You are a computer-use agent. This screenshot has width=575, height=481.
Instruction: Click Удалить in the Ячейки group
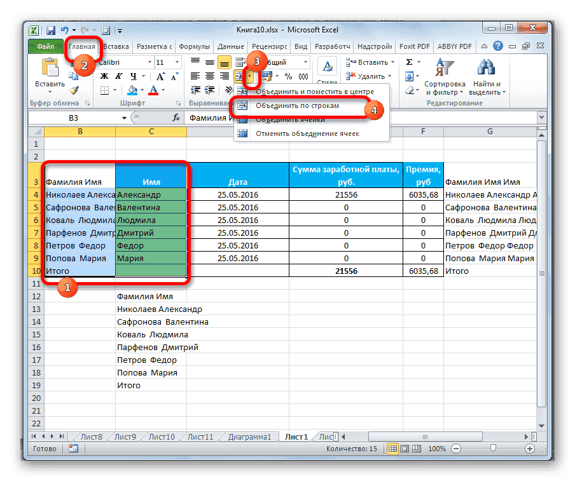click(370, 76)
